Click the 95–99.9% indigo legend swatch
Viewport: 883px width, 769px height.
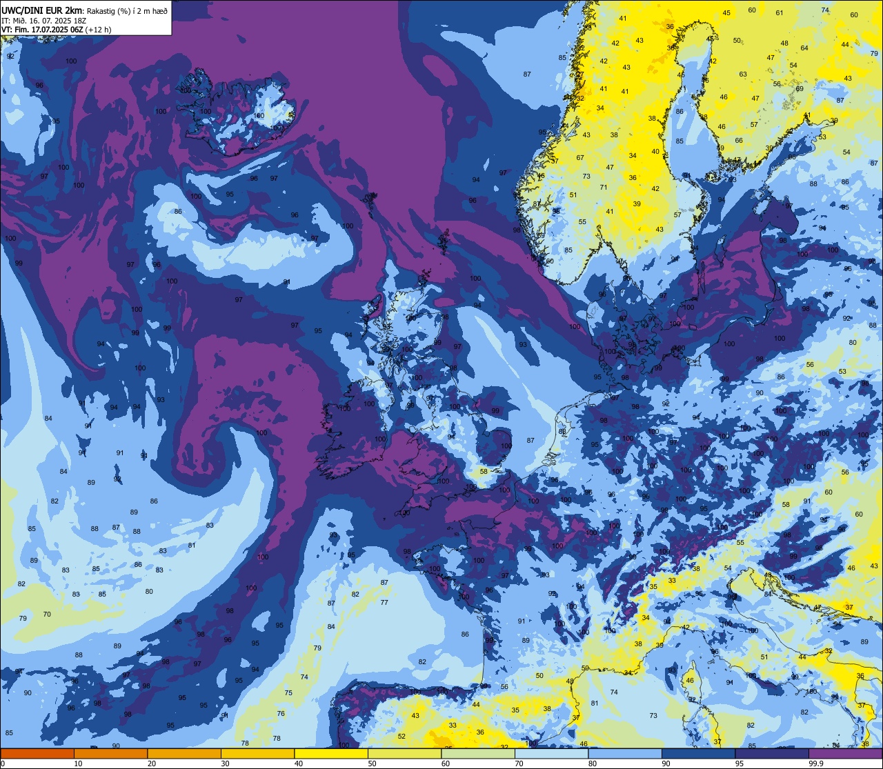click(x=772, y=753)
